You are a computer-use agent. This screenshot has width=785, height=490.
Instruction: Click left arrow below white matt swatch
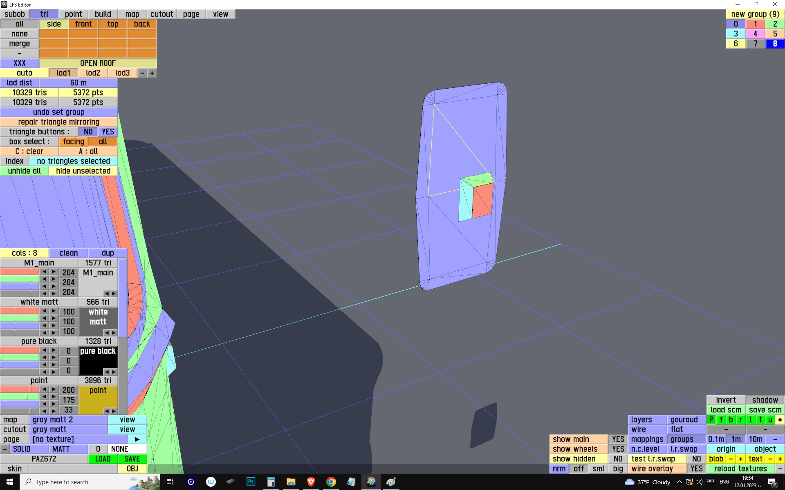pos(106,332)
